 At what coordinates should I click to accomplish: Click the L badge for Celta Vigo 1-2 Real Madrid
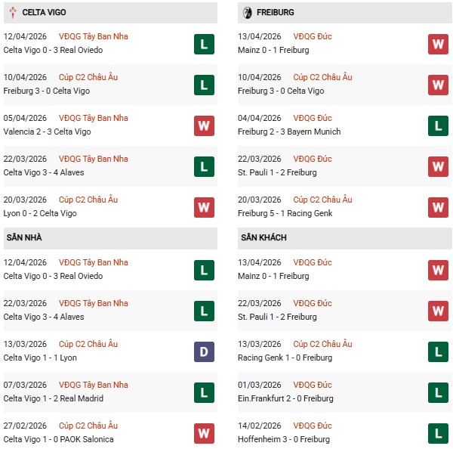click(x=204, y=392)
